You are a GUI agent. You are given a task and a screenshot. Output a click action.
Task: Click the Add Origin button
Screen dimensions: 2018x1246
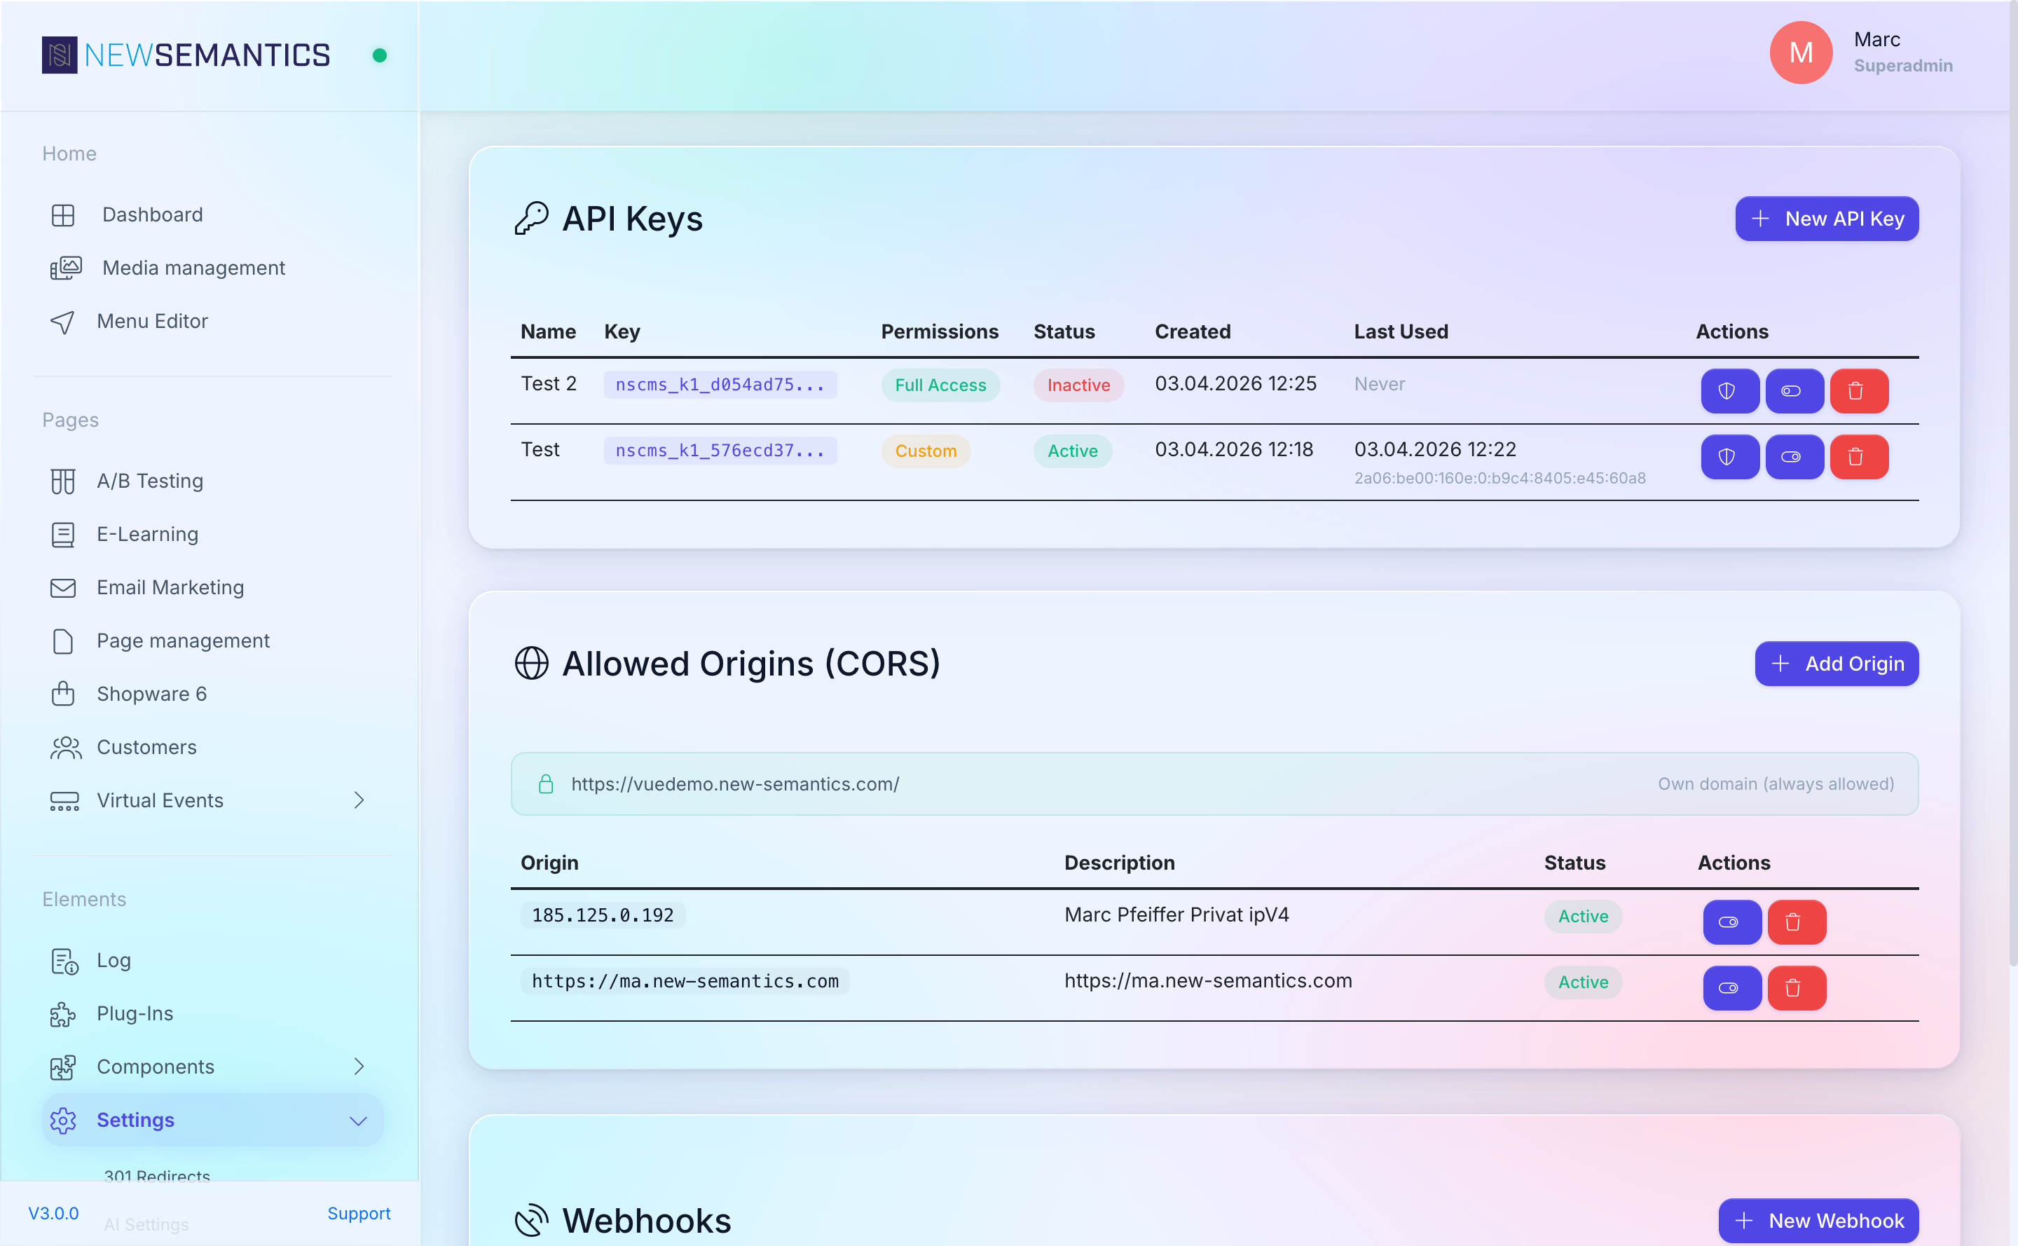pyautogui.click(x=1836, y=664)
